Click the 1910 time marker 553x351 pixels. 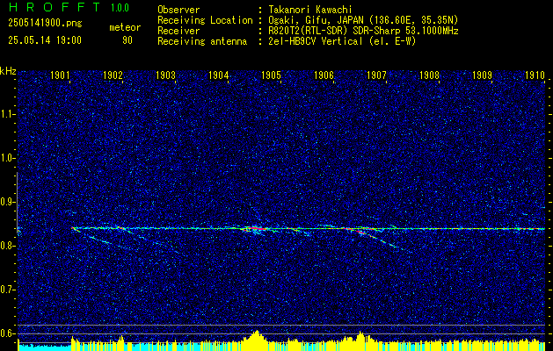click(535, 75)
